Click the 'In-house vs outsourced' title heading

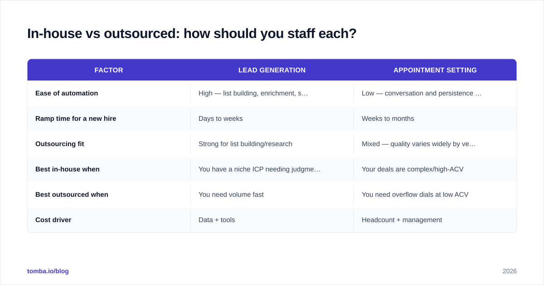click(x=192, y=33)
